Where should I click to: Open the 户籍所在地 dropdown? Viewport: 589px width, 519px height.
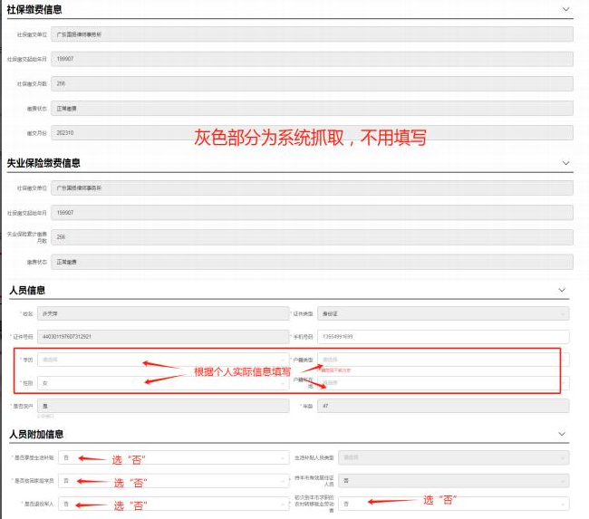[443, 383]
